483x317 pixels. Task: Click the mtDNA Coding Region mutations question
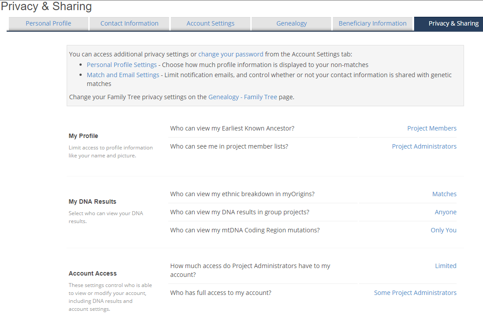(245, 230)
